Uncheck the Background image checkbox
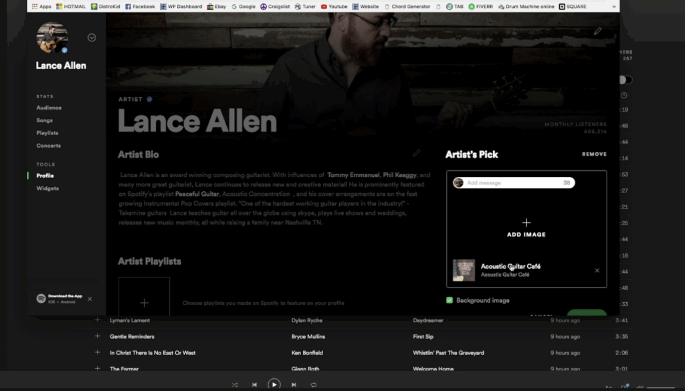The width and height of the screenshot is (685, 391). (450, 300)
